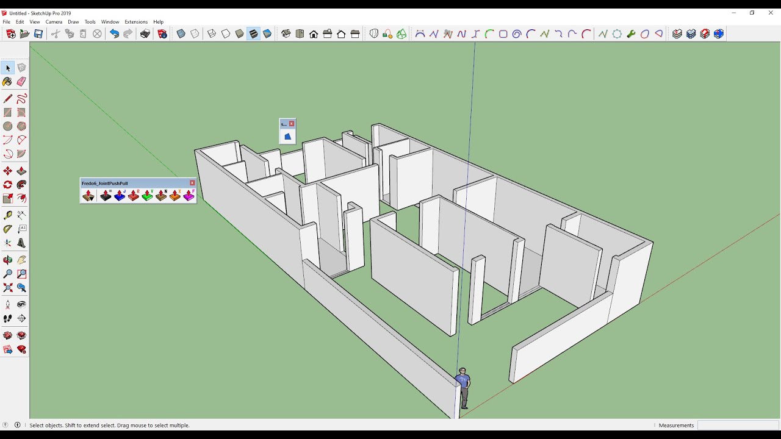Select the Eraser tool
Image resolution: width=781 pixels, height=439 pixels.
(x=21, y=82)
